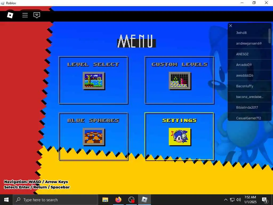Image resolution: width=273 pixels, height=205 pixels.
Task: Click the Sonic headphones settings icon
Action: pos(180,137)
